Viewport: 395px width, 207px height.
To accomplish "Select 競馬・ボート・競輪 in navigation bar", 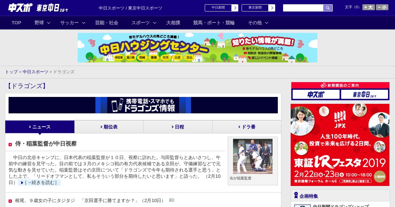I will tap(214, 23).
